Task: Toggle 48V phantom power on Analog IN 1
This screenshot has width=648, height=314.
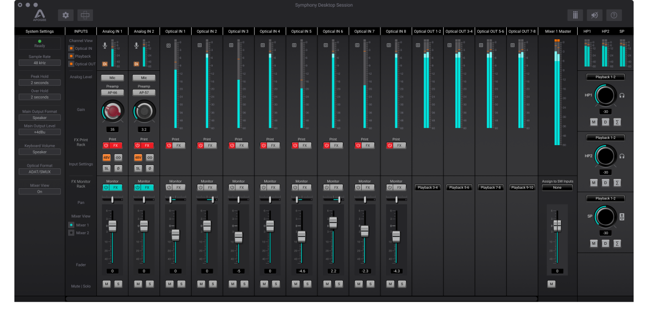Action: (107, 157)
